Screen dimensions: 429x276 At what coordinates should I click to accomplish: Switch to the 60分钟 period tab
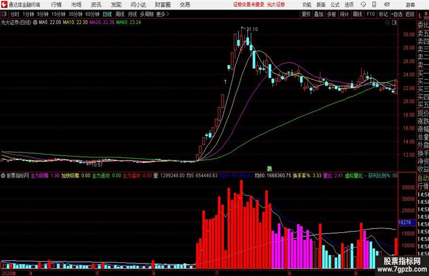pyautogui.click(x=92, y=14)
